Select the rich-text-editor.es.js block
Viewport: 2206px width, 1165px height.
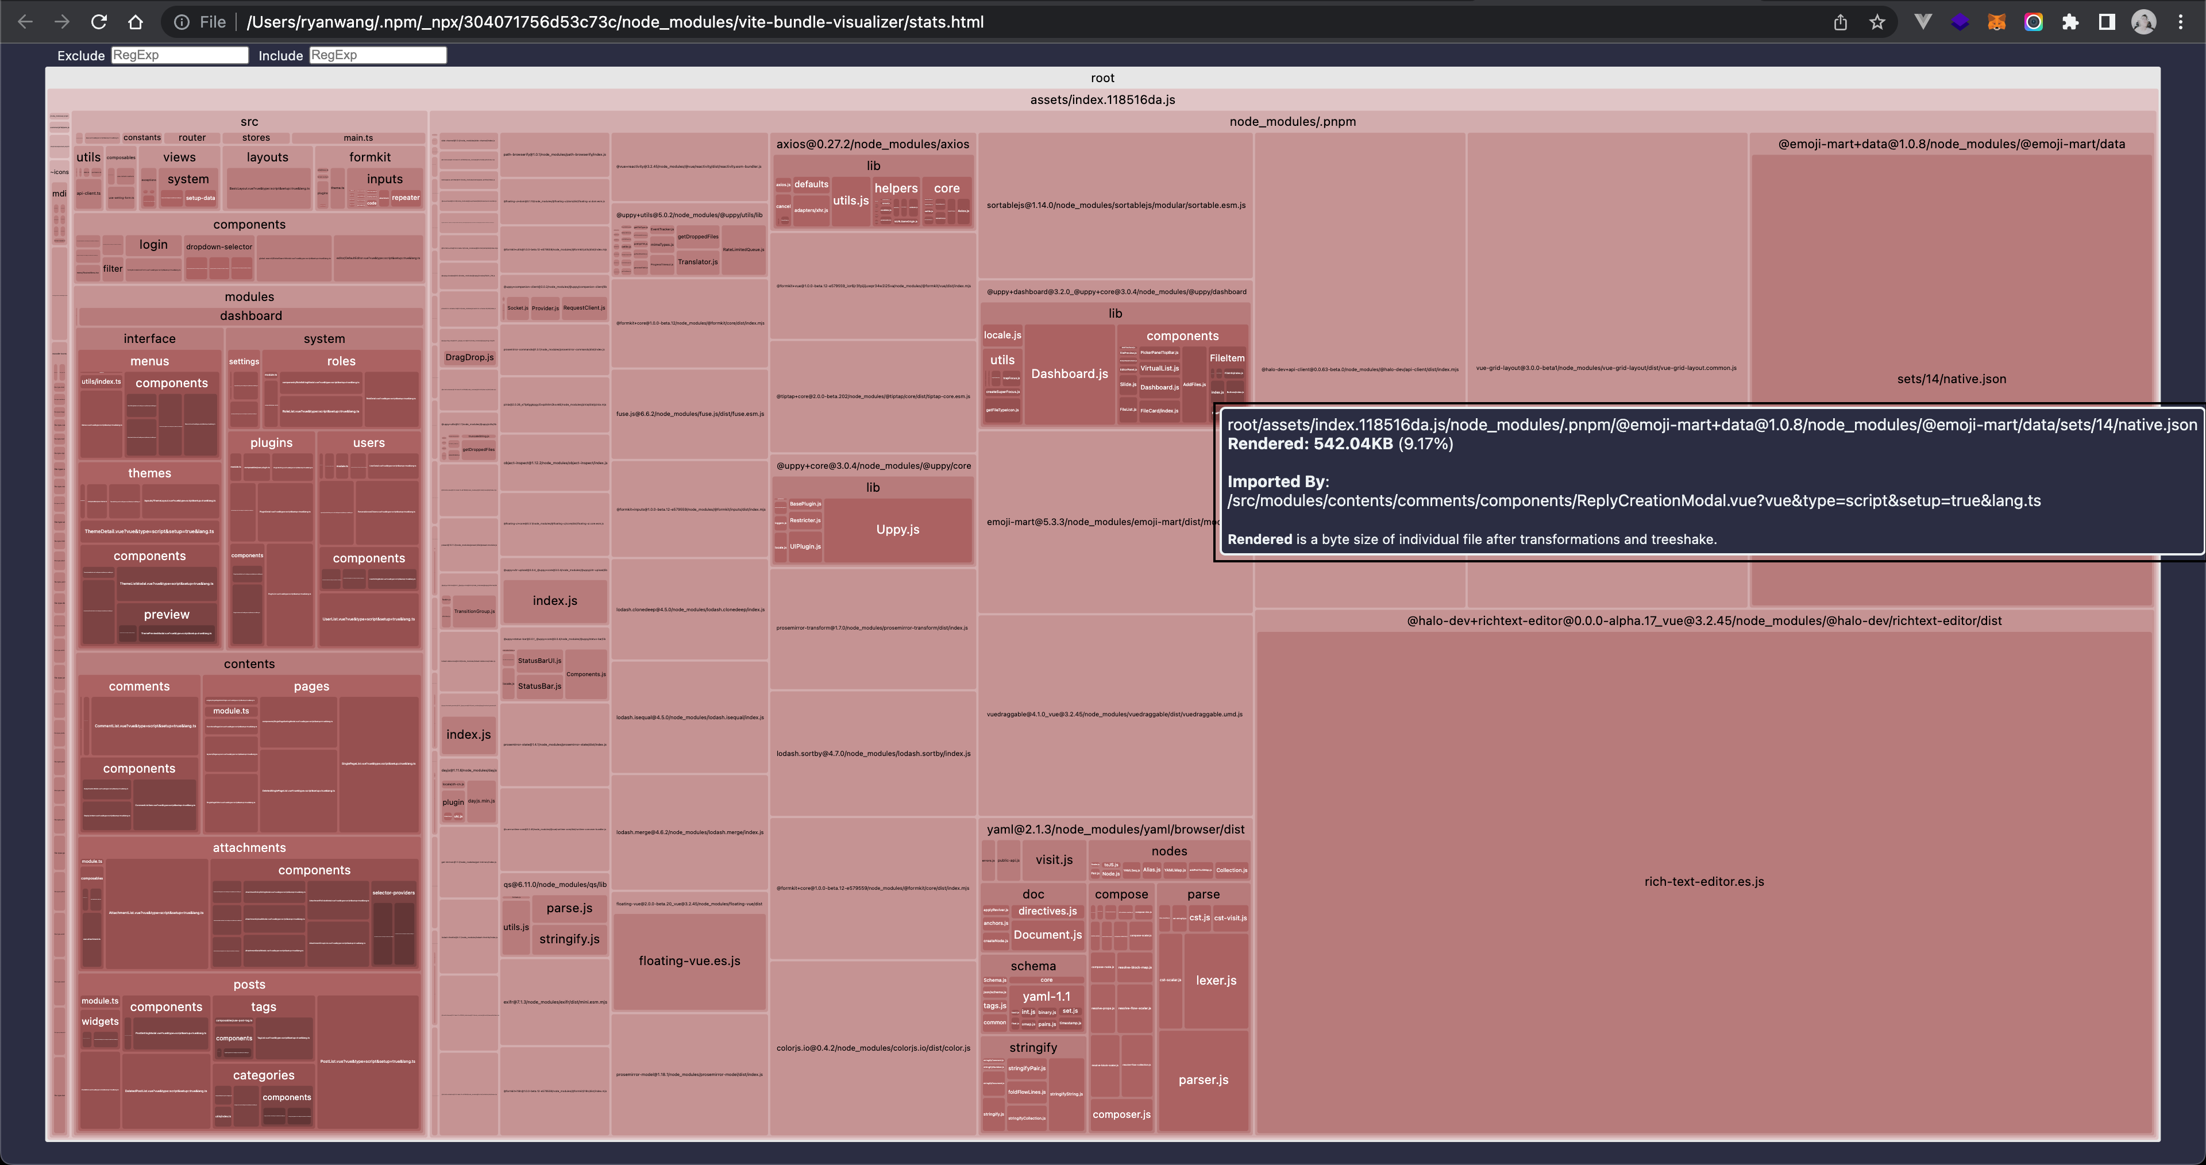1703,881
